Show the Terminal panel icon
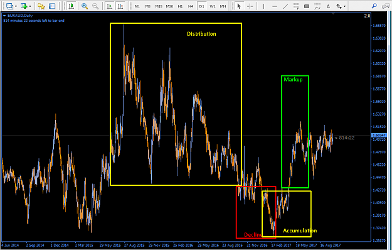Screen dimensions: 392x250 (52, 6)
